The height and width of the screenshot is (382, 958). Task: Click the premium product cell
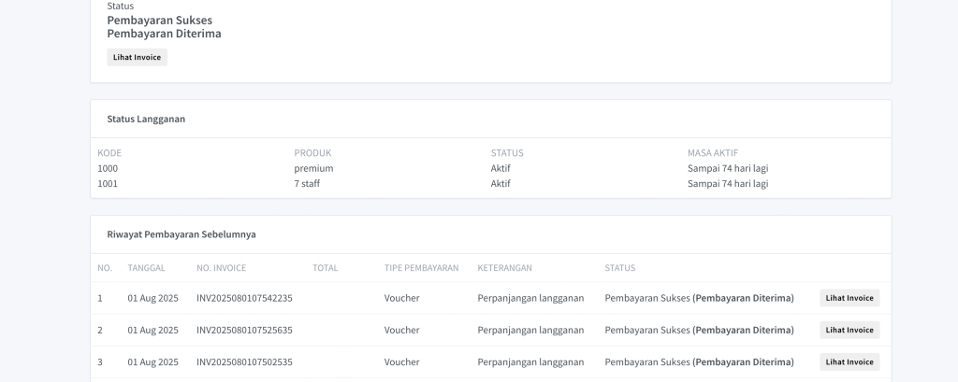(x=313, y=168)
